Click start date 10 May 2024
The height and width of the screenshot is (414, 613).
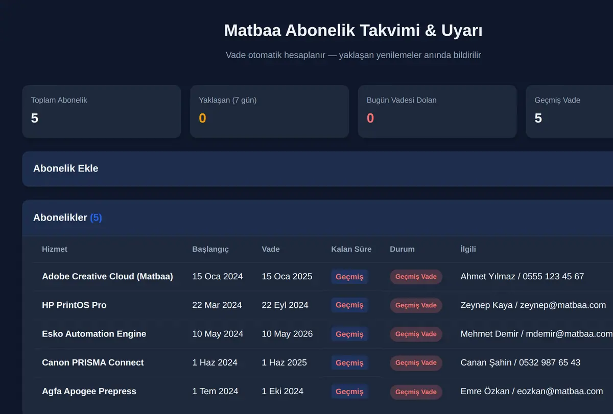(x=218, y=334)
